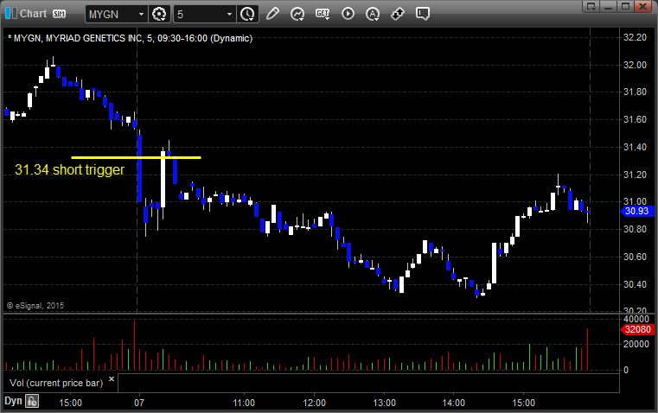Click the 31.20 price axis label

[635, 175]
